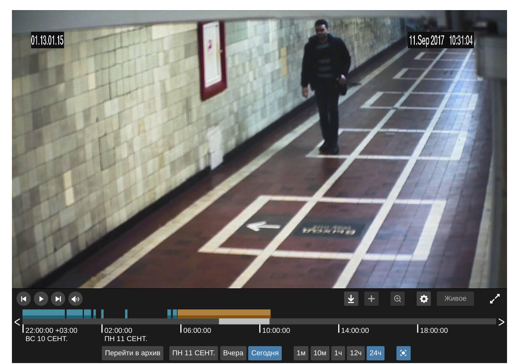Click the 22:00:00 +03:00 timeline label

(x=51, y=331)
